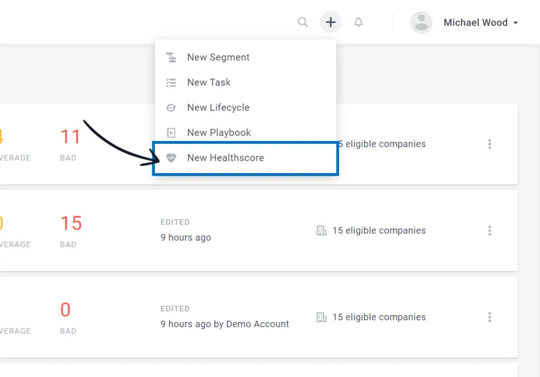Click the '9 hours ago' edited text
This screenshot has width=540, height=377.
(x=186, y=238)
